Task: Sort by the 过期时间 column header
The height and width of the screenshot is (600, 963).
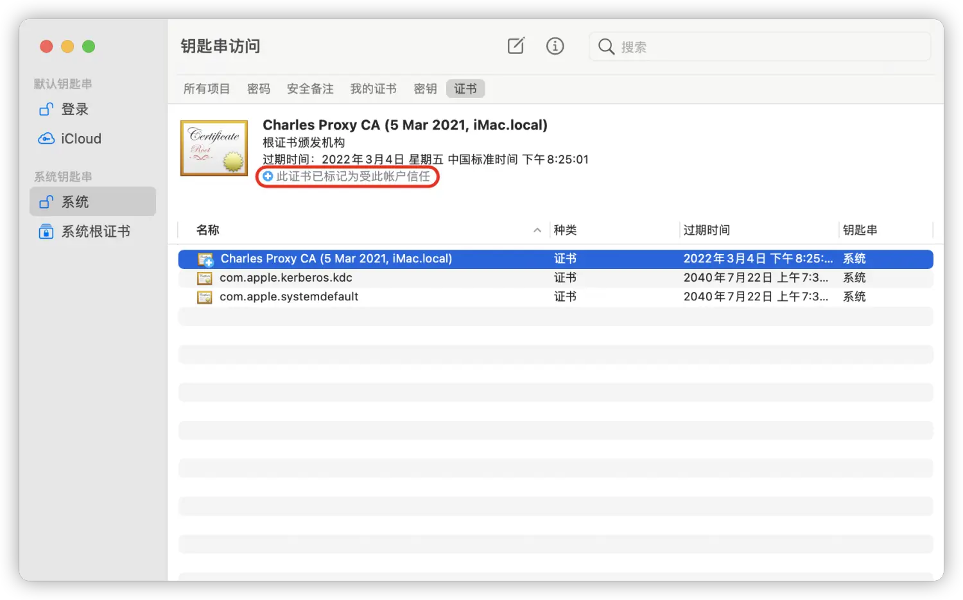Action: pyautogui.click(x=706, y=230)
